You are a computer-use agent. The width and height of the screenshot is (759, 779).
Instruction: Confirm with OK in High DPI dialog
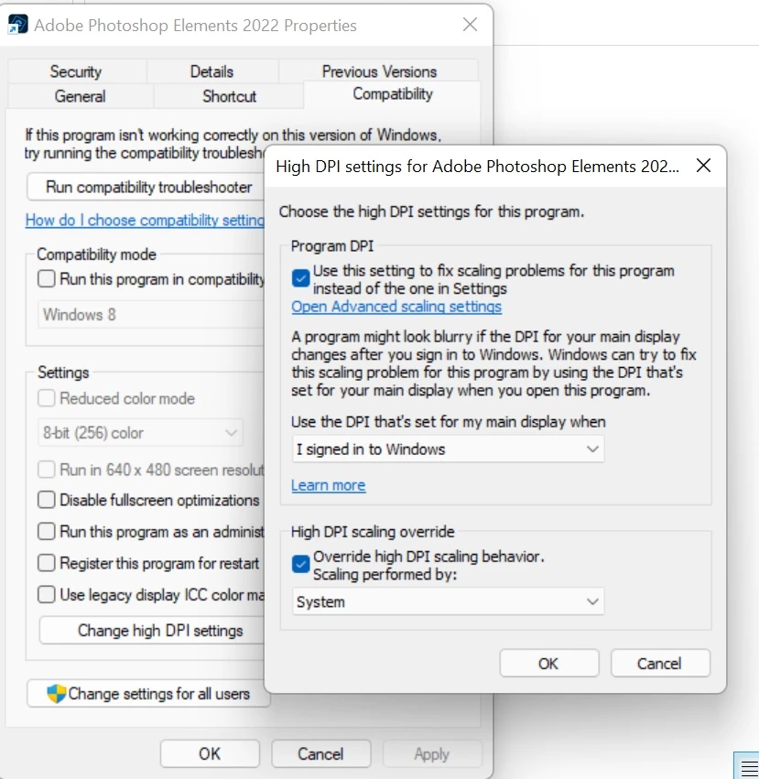click(x=548, y=664)
